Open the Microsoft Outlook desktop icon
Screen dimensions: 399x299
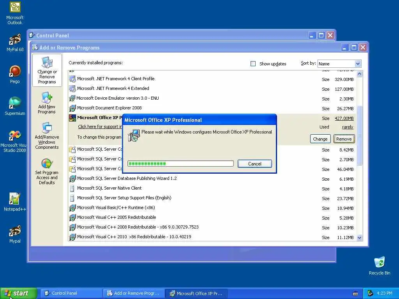tap(15, 13)
